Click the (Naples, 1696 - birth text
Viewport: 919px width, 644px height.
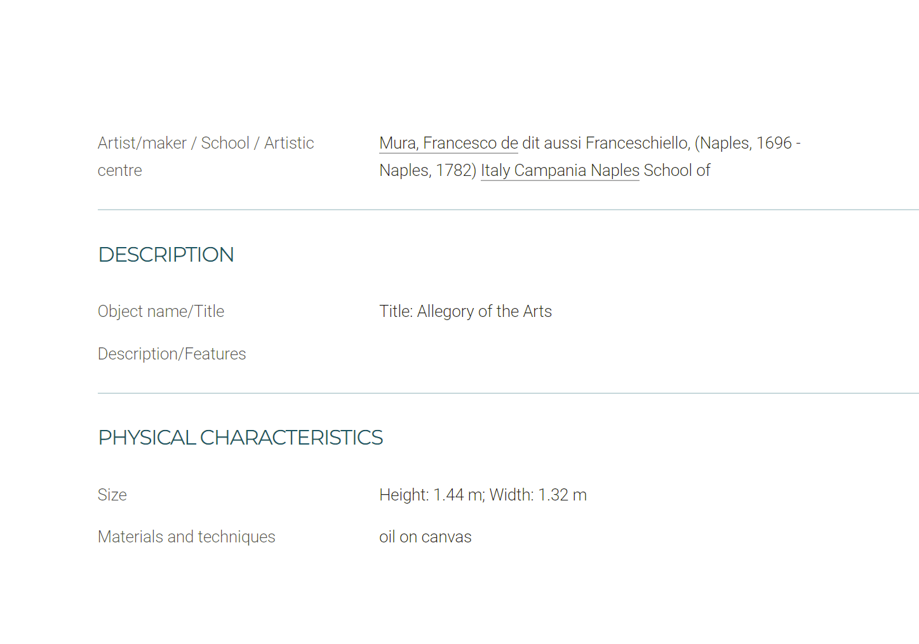coord(748,143)
